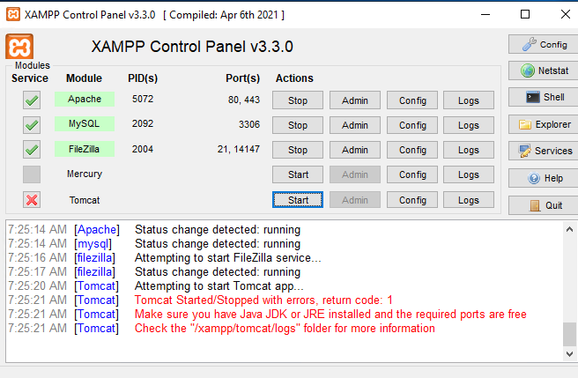Click the Apache ports 80, 443

click(x=244, y=100)
